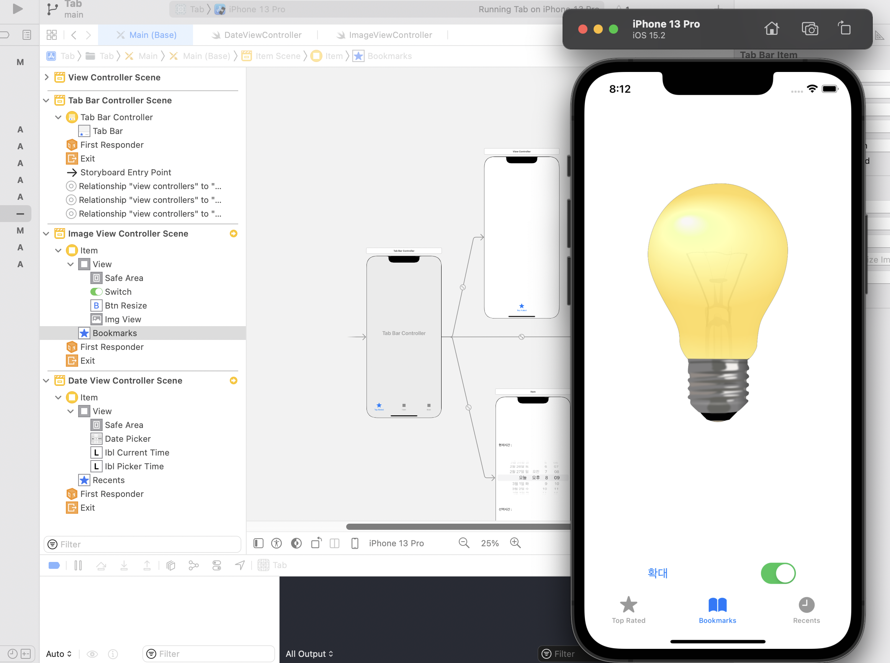Open the debug memory graph icon
This screenshot has width=890, height=663.
[193, 565]
